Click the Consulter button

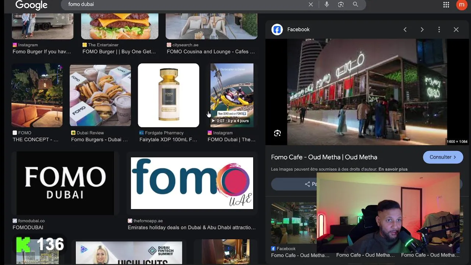[443, 157]
